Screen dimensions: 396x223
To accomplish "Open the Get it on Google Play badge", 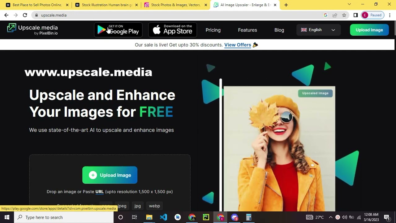I will (118, 30).
